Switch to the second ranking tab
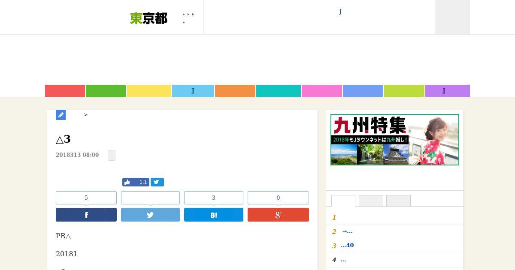Viewport: 515px width, 270px height. pyautogui.click(x=371, y=201)
